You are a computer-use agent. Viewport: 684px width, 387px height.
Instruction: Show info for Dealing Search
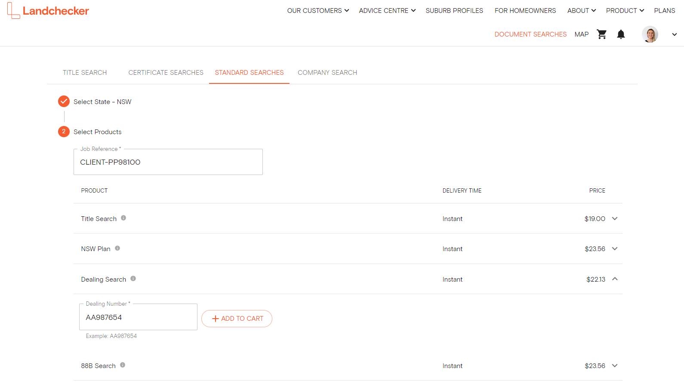click(133, 278)
